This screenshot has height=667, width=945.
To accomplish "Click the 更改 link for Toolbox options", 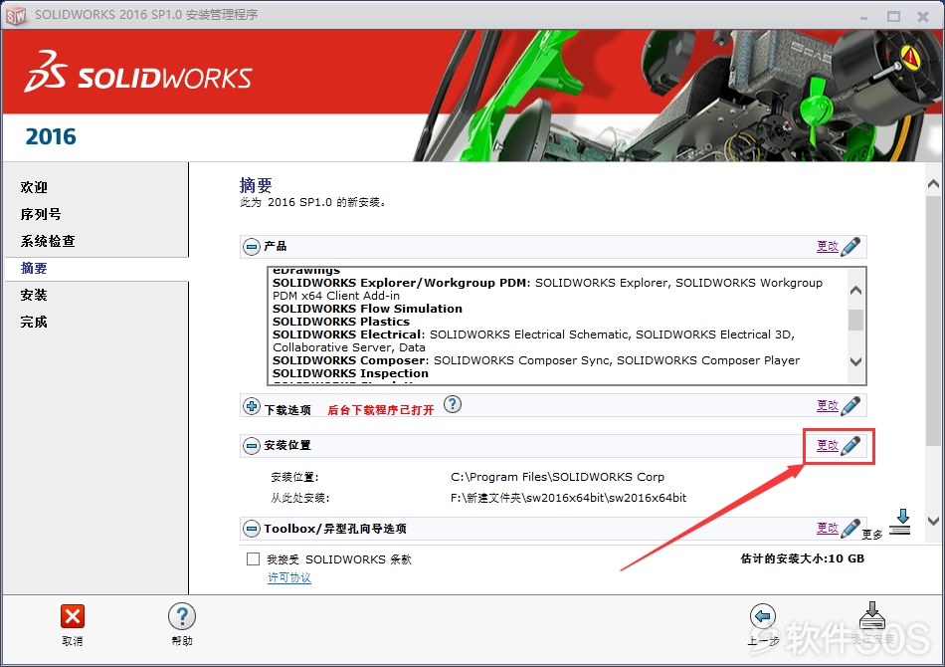I will pos(828,528).
